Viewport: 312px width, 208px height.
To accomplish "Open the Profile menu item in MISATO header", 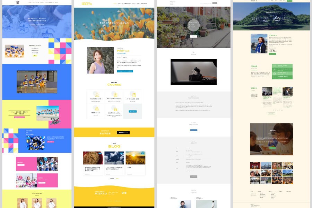I will coord(120,3).
